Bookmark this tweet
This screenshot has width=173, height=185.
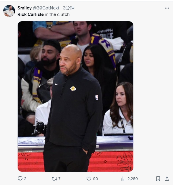tap(158, 179)
